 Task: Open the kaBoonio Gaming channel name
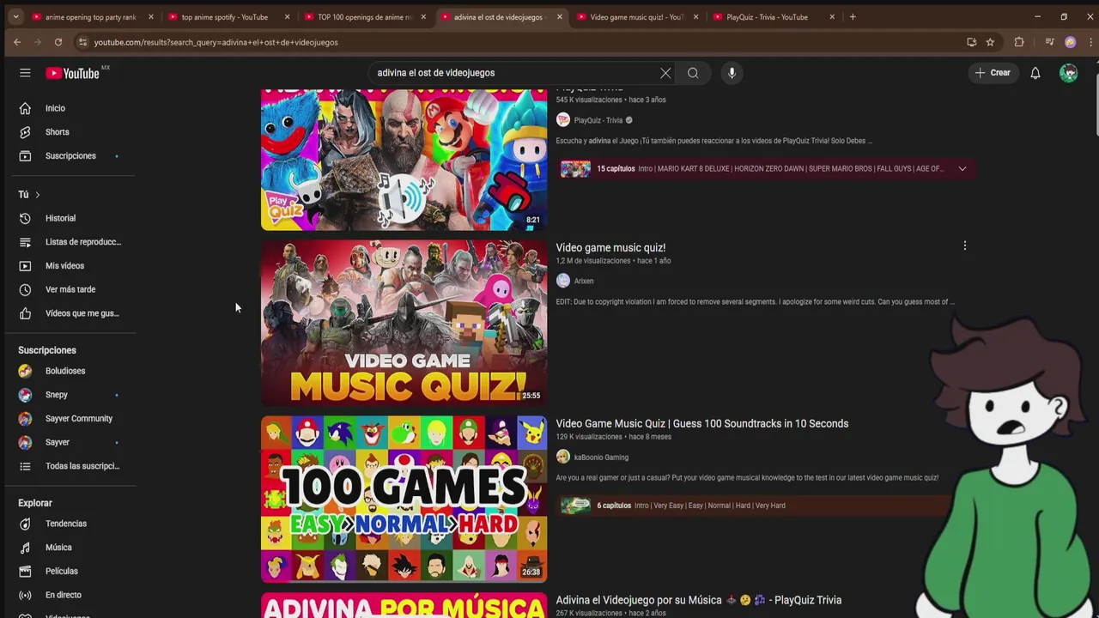tap(601, 457)
